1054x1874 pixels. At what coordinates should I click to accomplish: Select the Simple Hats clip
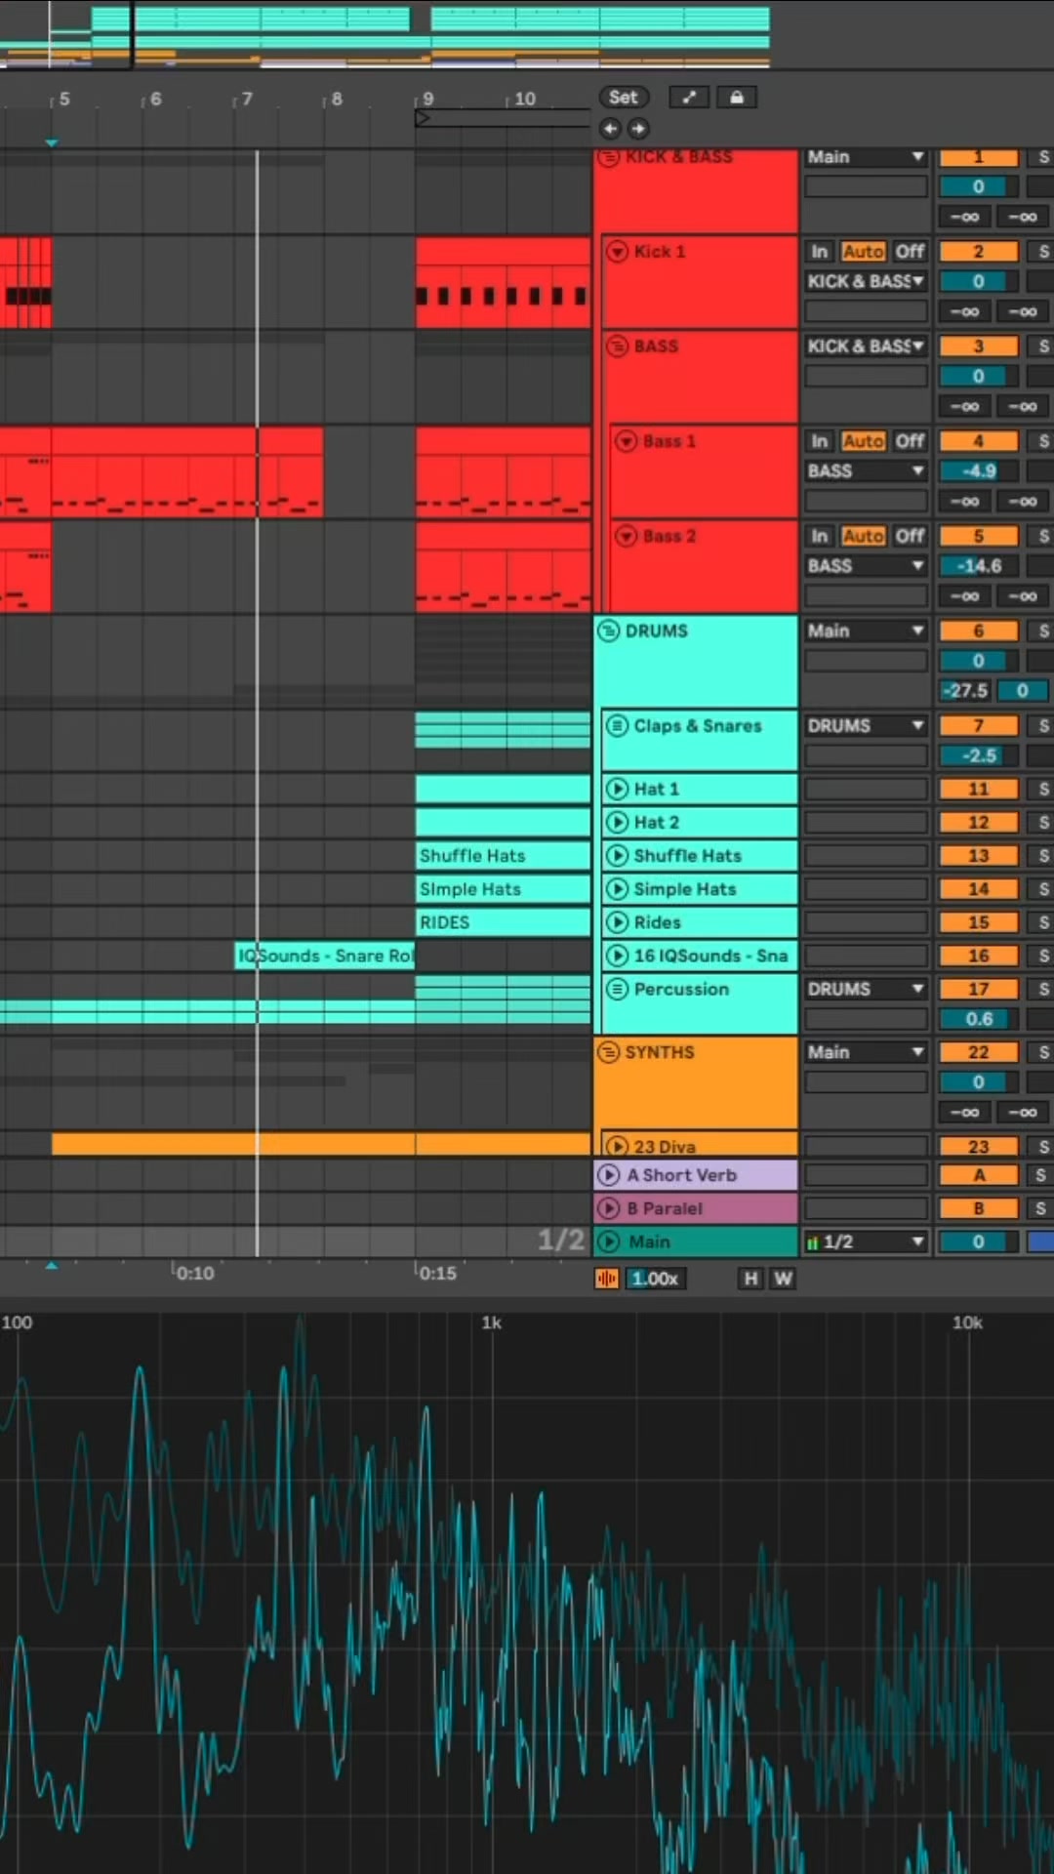click(503, 888)
